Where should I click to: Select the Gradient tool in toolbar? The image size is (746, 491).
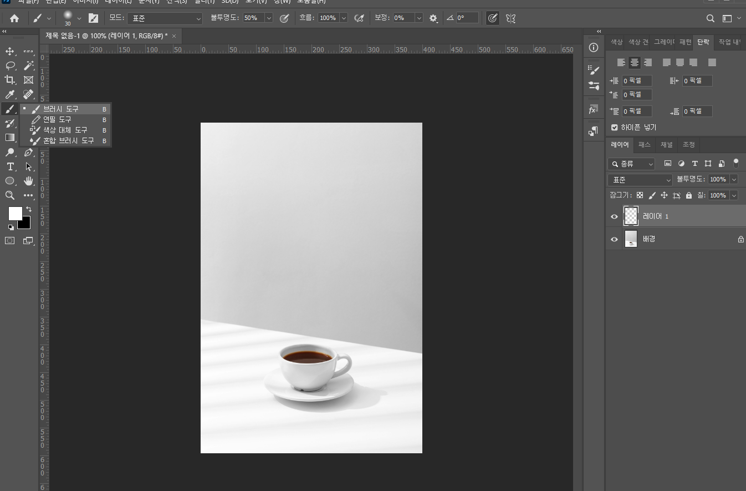(10, 138)
